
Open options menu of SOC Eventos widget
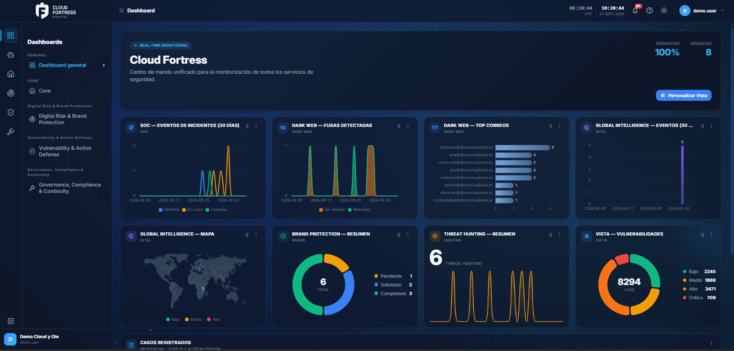256,126
